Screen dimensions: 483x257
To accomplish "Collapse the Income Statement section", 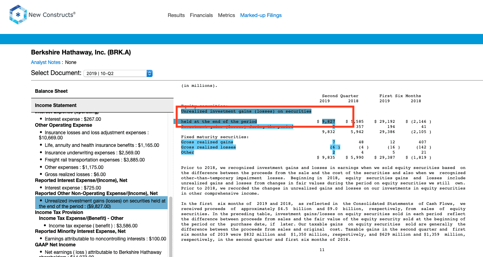I will click(102, 105).
